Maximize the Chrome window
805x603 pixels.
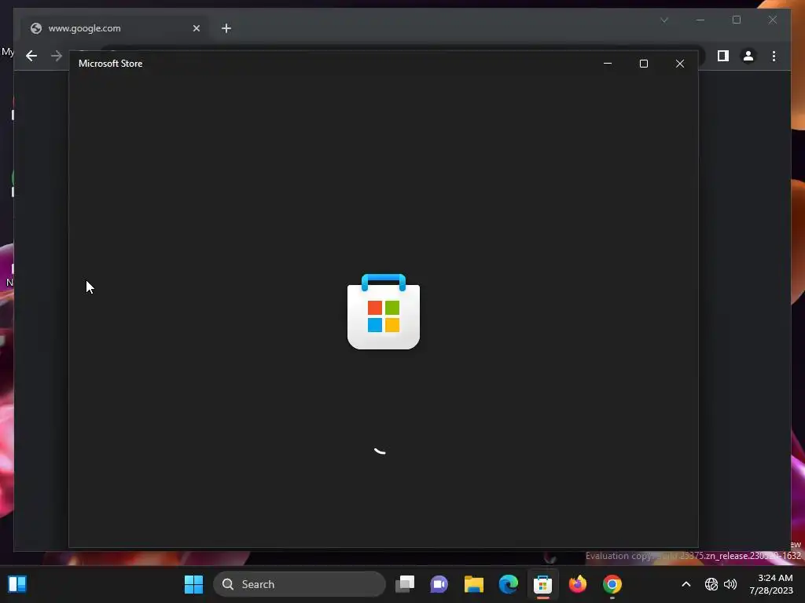point(736,20)
